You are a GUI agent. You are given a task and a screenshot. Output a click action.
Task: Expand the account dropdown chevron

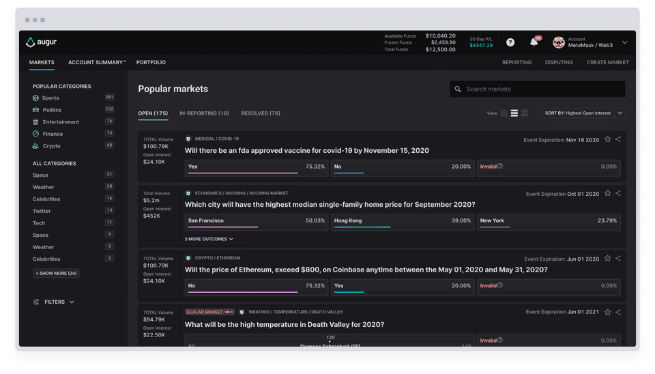coord(624,42)
